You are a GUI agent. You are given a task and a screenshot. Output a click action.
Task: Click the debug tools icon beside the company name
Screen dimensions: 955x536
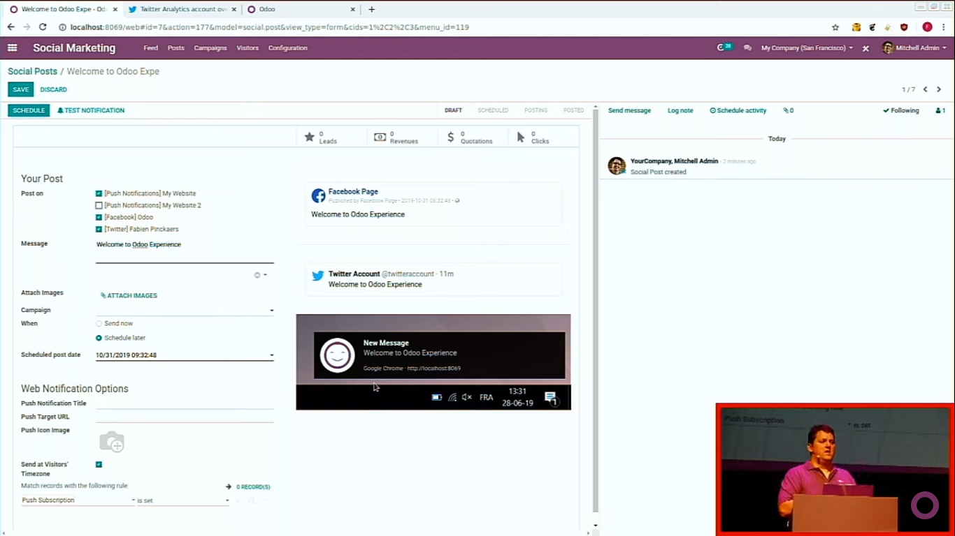coord(866,48)
